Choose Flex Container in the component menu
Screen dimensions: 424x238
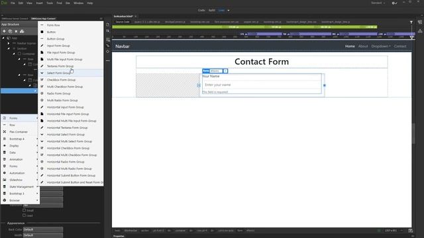19,132
